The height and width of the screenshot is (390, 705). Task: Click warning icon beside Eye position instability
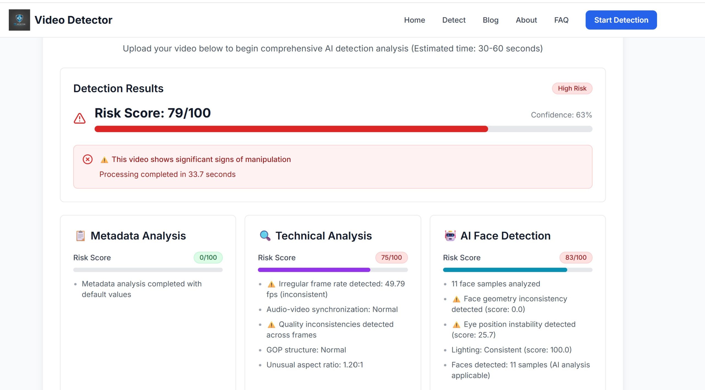456,325
